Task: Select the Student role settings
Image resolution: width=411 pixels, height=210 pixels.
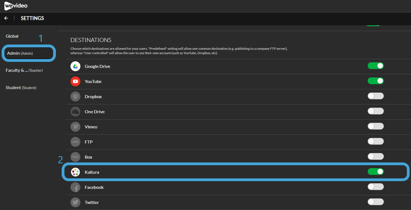Action: 21,88
